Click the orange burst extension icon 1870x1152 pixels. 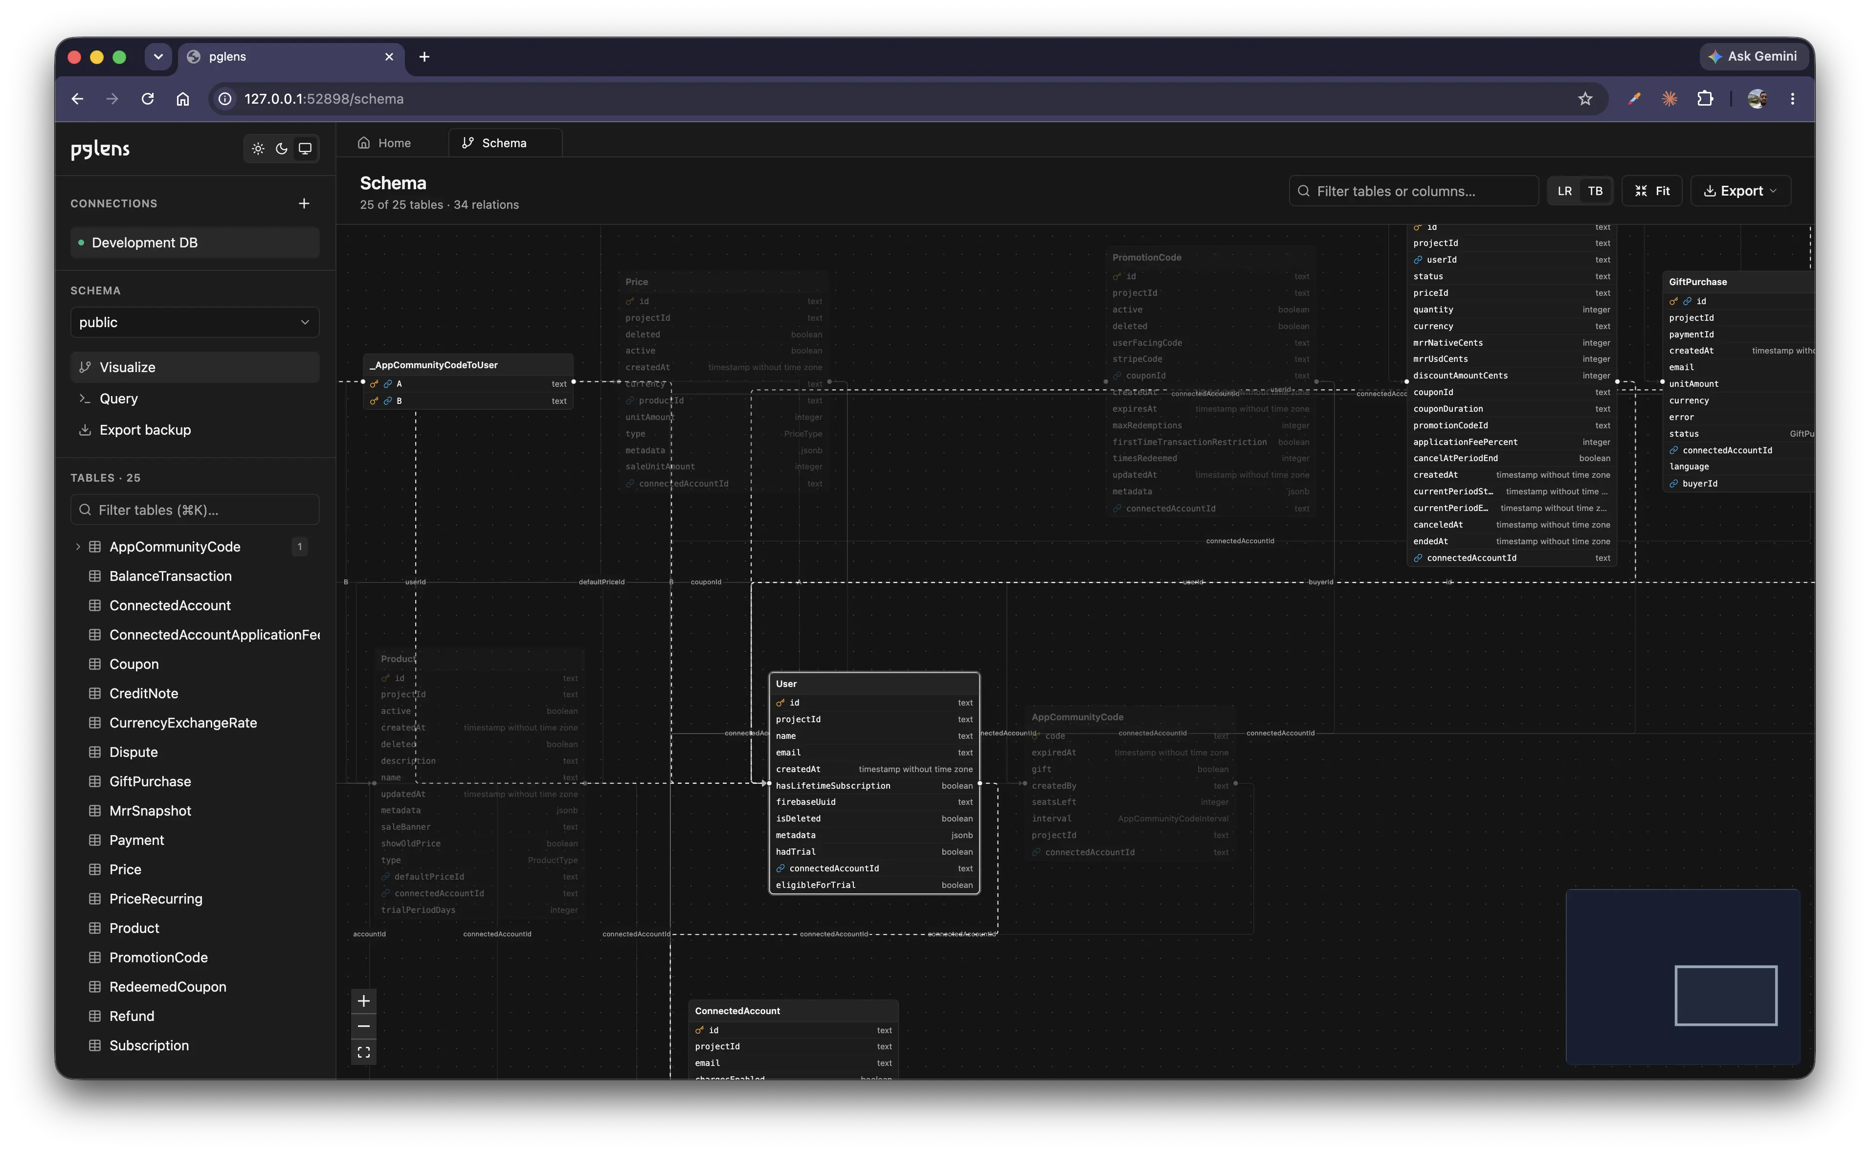1670,99
